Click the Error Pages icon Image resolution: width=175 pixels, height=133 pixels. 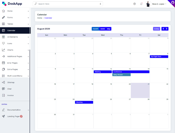pos(3,63)
